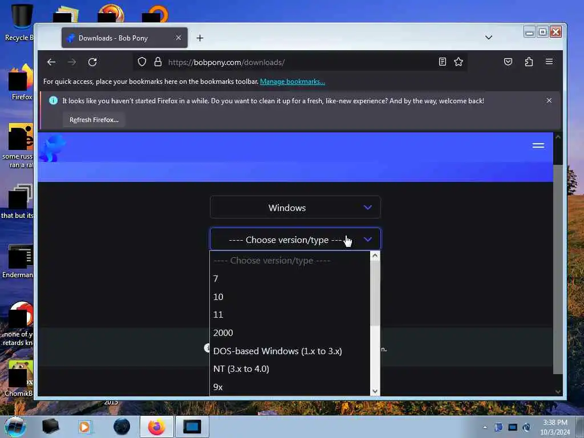Choose NT (3.x to 4.0) option
The image size is (584, 438).
click(x=290, y=369)
